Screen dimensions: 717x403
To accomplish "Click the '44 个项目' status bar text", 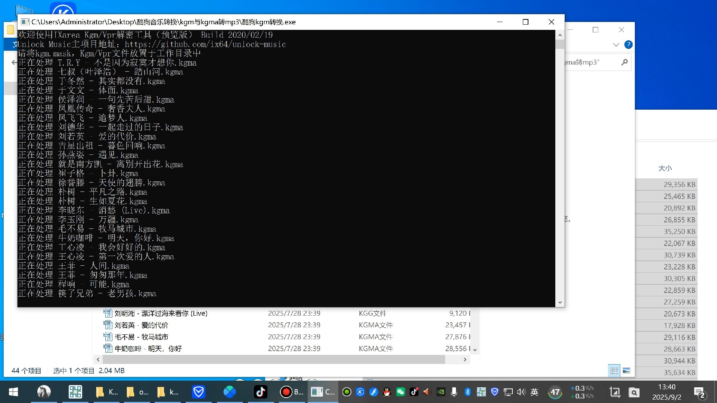I will click(x=26, y=371).
